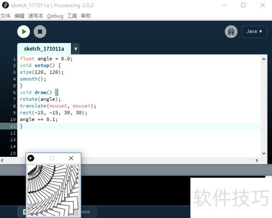The image size is (272, 218).
Task: Click line number 11 in gutter
Action: (13, 126)
